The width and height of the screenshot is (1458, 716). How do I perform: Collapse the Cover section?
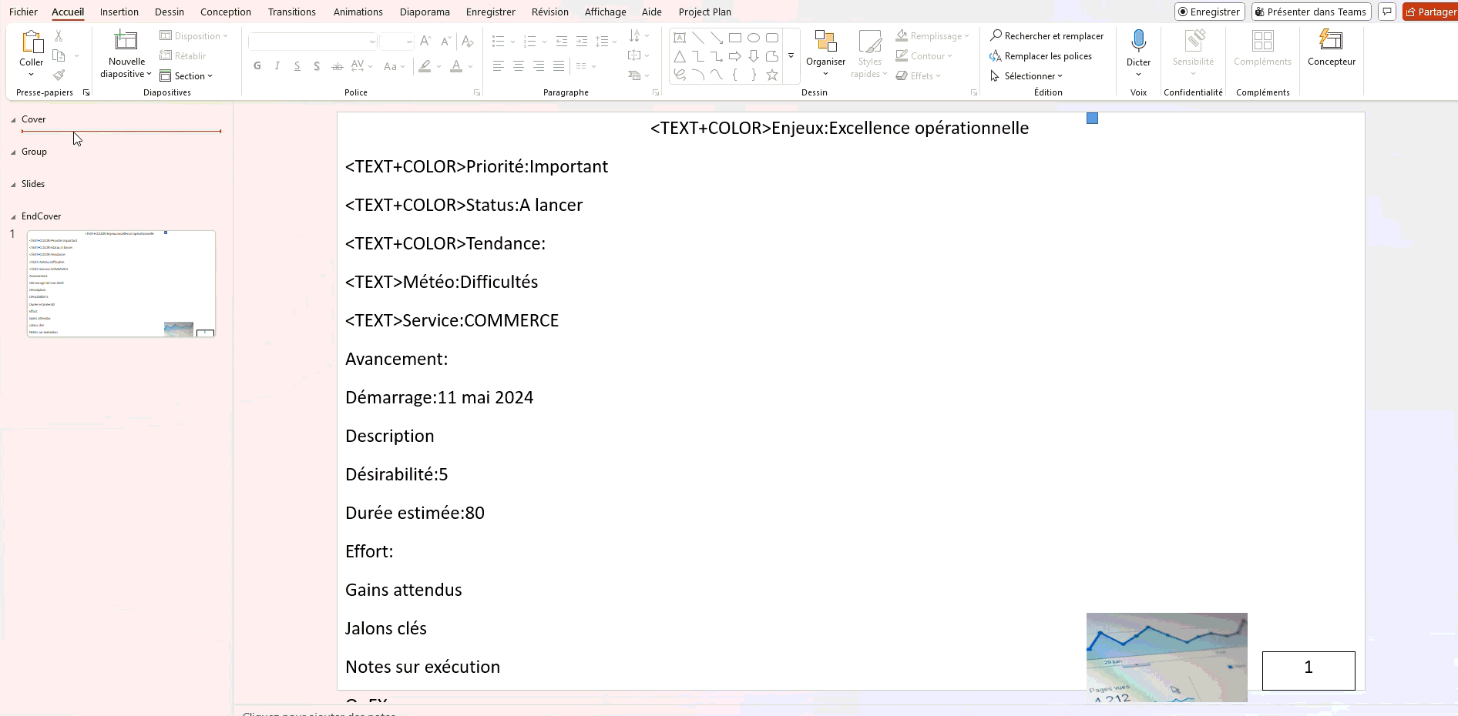click(13, 120)
